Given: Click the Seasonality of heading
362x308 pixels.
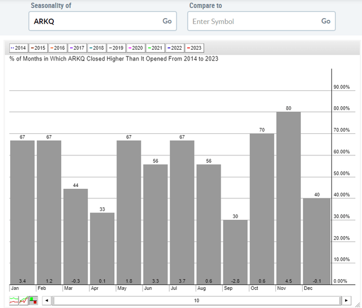Looking at the screenshot, I should pyautogui.click(x=51, y=6).
